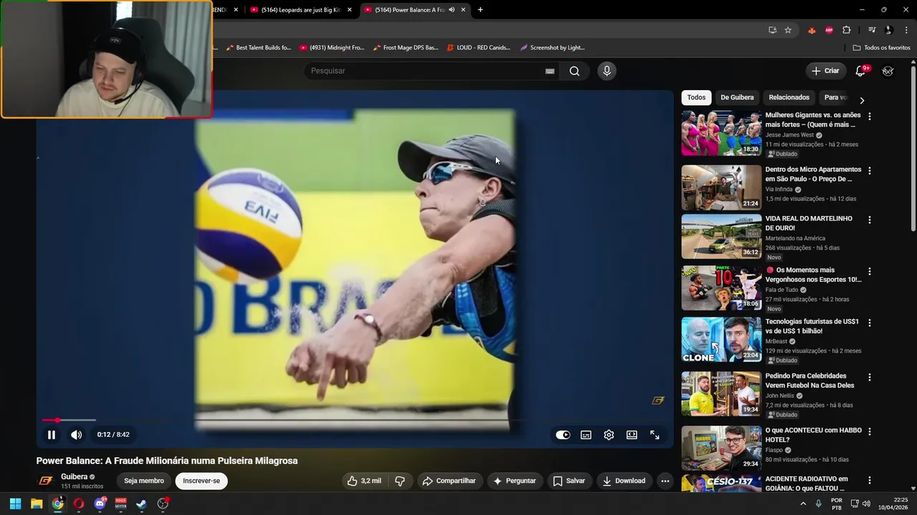Open the media controls toolbar icon

point(872,30)
